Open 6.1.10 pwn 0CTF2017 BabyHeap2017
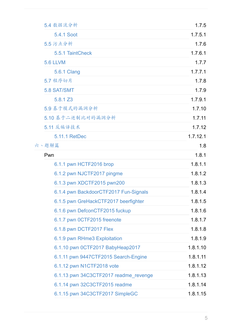Screen dimensions: 232x328 [x=97, y=248]
